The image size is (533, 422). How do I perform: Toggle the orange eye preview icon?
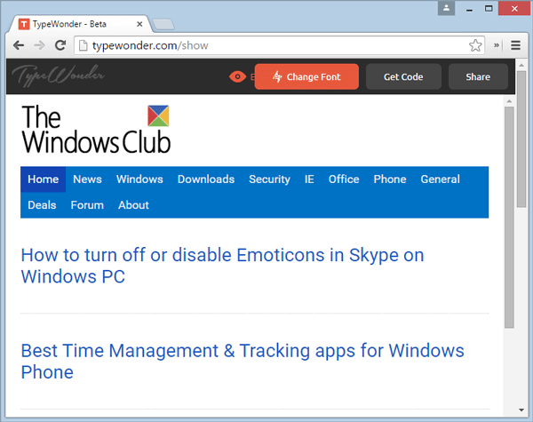pos(237,76)
